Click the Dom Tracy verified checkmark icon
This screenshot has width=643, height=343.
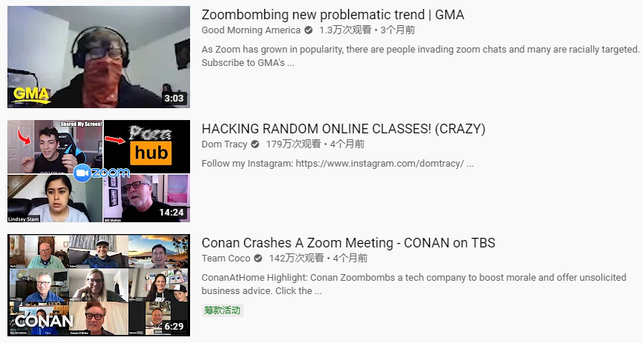[x=255, y=144]
